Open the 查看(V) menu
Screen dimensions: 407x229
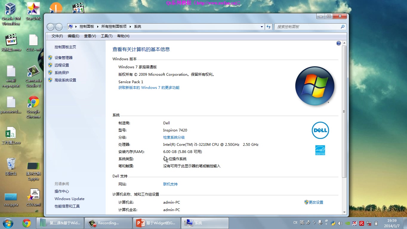(x=90, y=36)
